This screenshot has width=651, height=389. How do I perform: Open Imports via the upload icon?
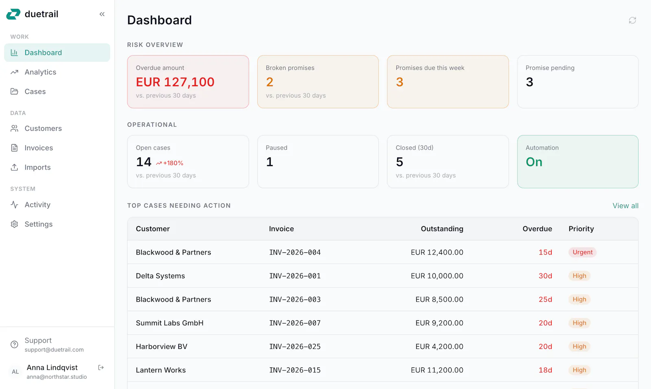pos(14,167)
